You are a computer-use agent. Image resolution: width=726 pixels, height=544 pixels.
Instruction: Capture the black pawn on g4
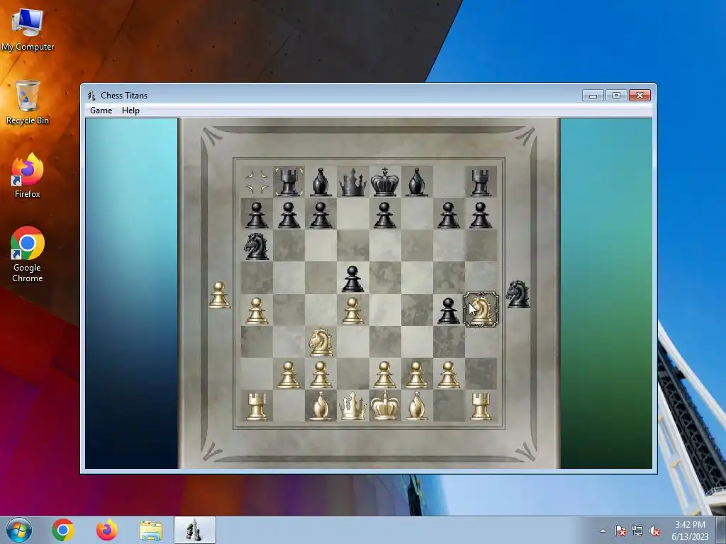click(449, 310)
